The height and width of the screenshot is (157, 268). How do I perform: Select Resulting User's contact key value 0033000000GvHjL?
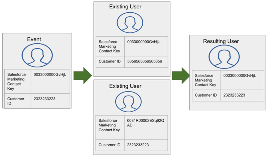coord(240,75)
